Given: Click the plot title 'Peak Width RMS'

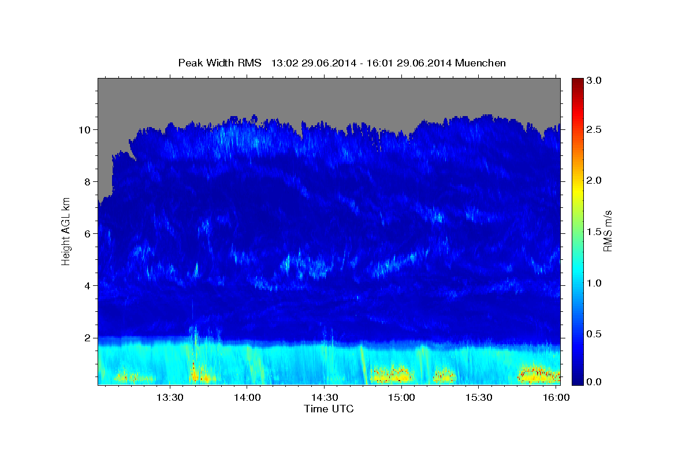Looking at the screenshot, I should 219,62.
